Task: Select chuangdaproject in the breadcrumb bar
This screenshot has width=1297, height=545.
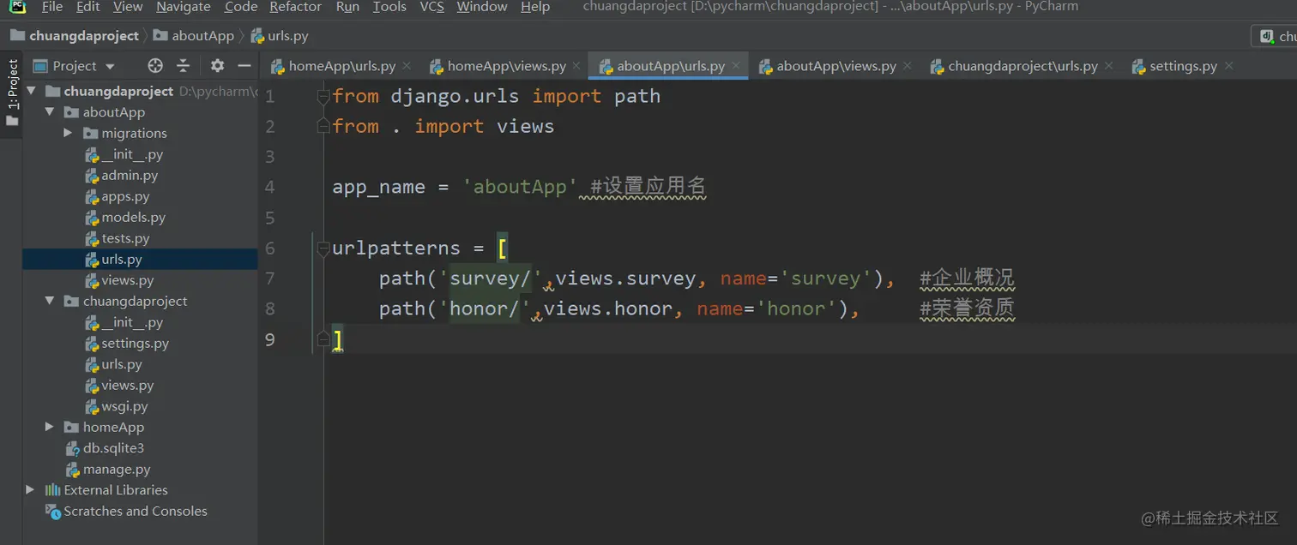Action: coord(75,36)
